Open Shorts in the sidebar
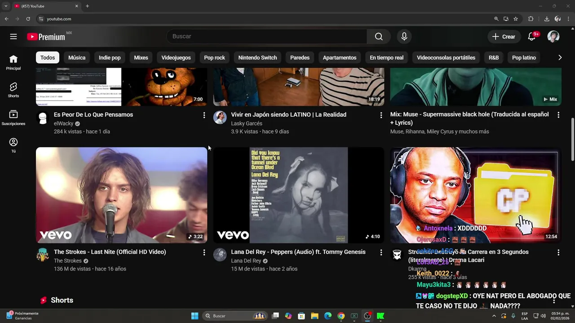This screenshot has height=323, width=575. click(x=13, y=90)
